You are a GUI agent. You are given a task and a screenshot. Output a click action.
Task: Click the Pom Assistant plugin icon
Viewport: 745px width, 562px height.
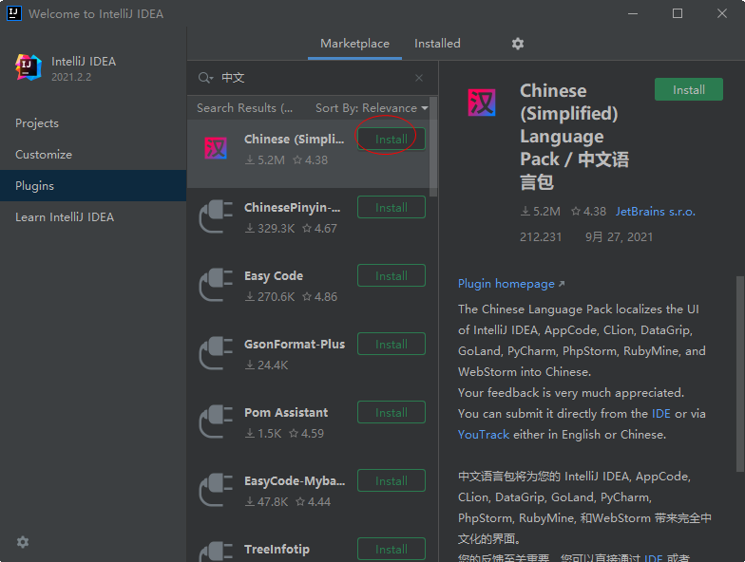click(217, 421)
